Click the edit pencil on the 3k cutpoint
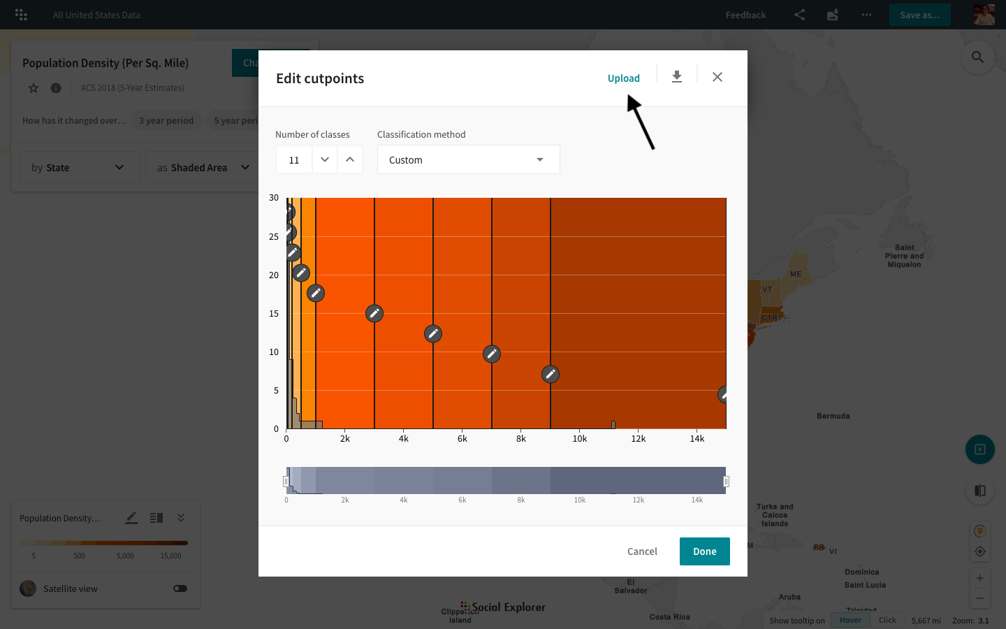 coord(374,314)
